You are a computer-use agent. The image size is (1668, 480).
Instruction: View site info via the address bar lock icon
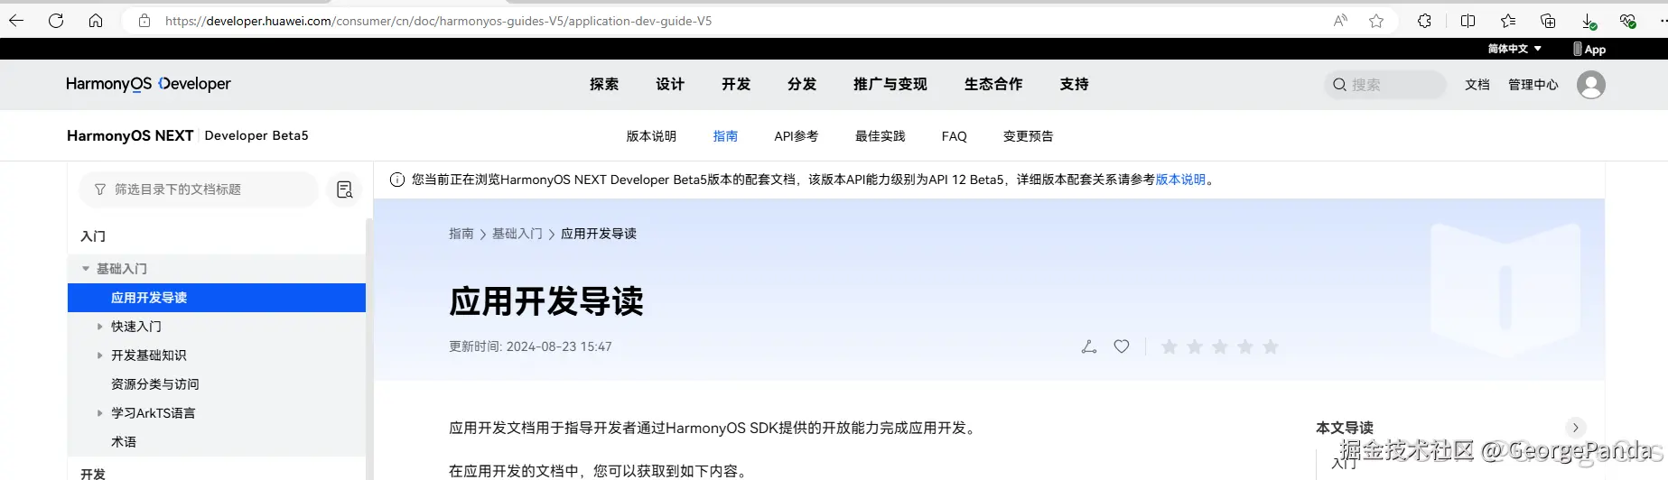(x=144, y=21)
